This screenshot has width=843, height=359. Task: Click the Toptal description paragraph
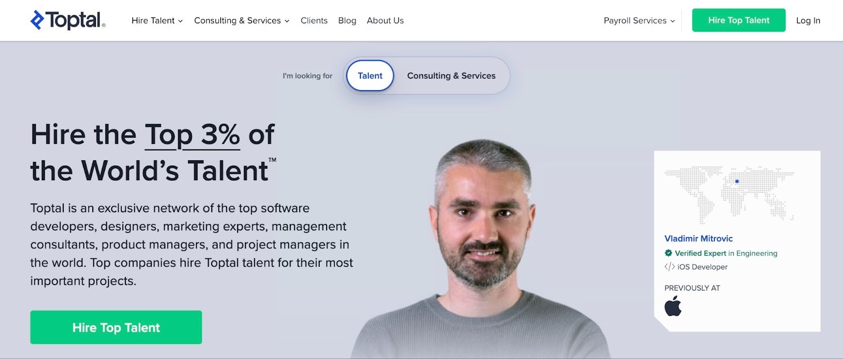point(191,245)
